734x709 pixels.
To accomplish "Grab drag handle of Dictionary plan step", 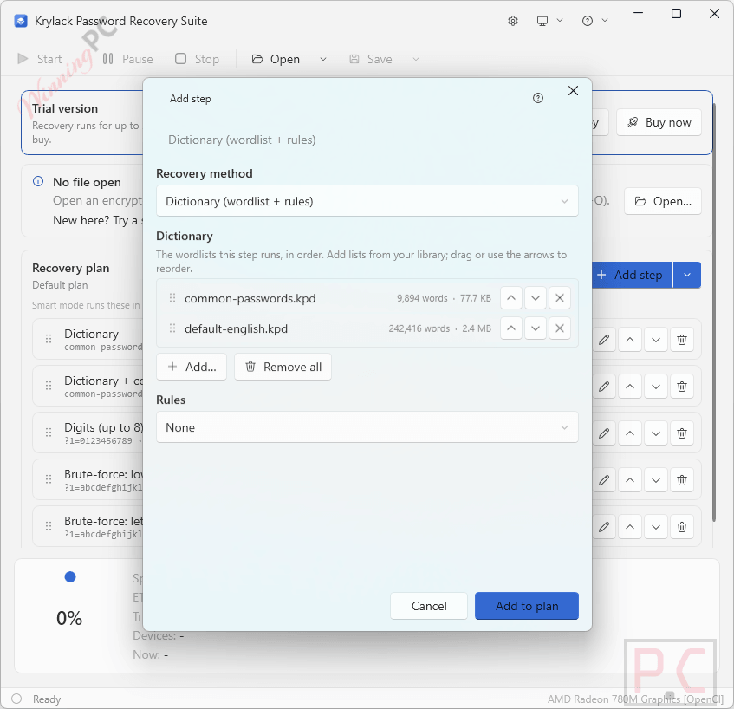I will (49, 339).
